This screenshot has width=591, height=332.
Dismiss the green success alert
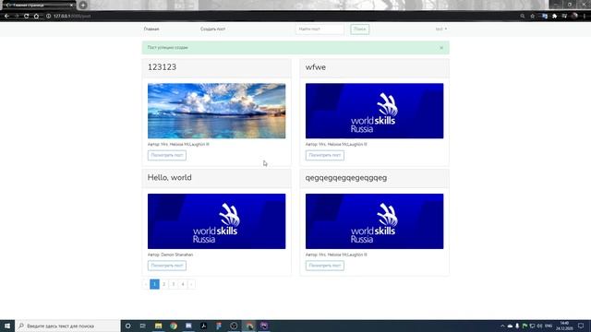pos(441,48)
